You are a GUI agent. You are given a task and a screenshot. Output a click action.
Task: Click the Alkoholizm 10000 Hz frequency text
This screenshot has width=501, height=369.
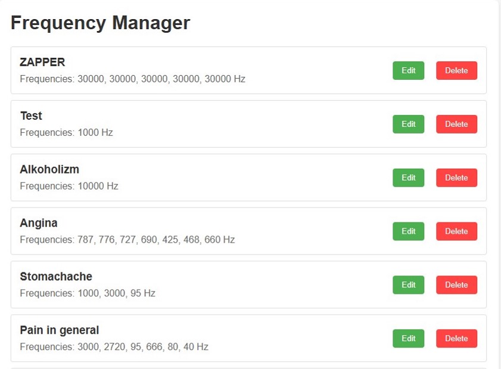click(x=69, y=186)
